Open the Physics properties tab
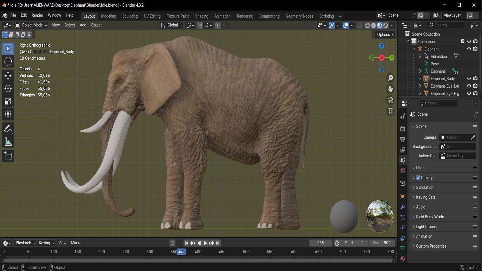482x271 pixels. point(403,228)
